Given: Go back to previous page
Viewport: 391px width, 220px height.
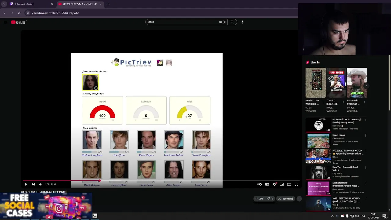Looking at the screenshot, I should coord(4,13).
